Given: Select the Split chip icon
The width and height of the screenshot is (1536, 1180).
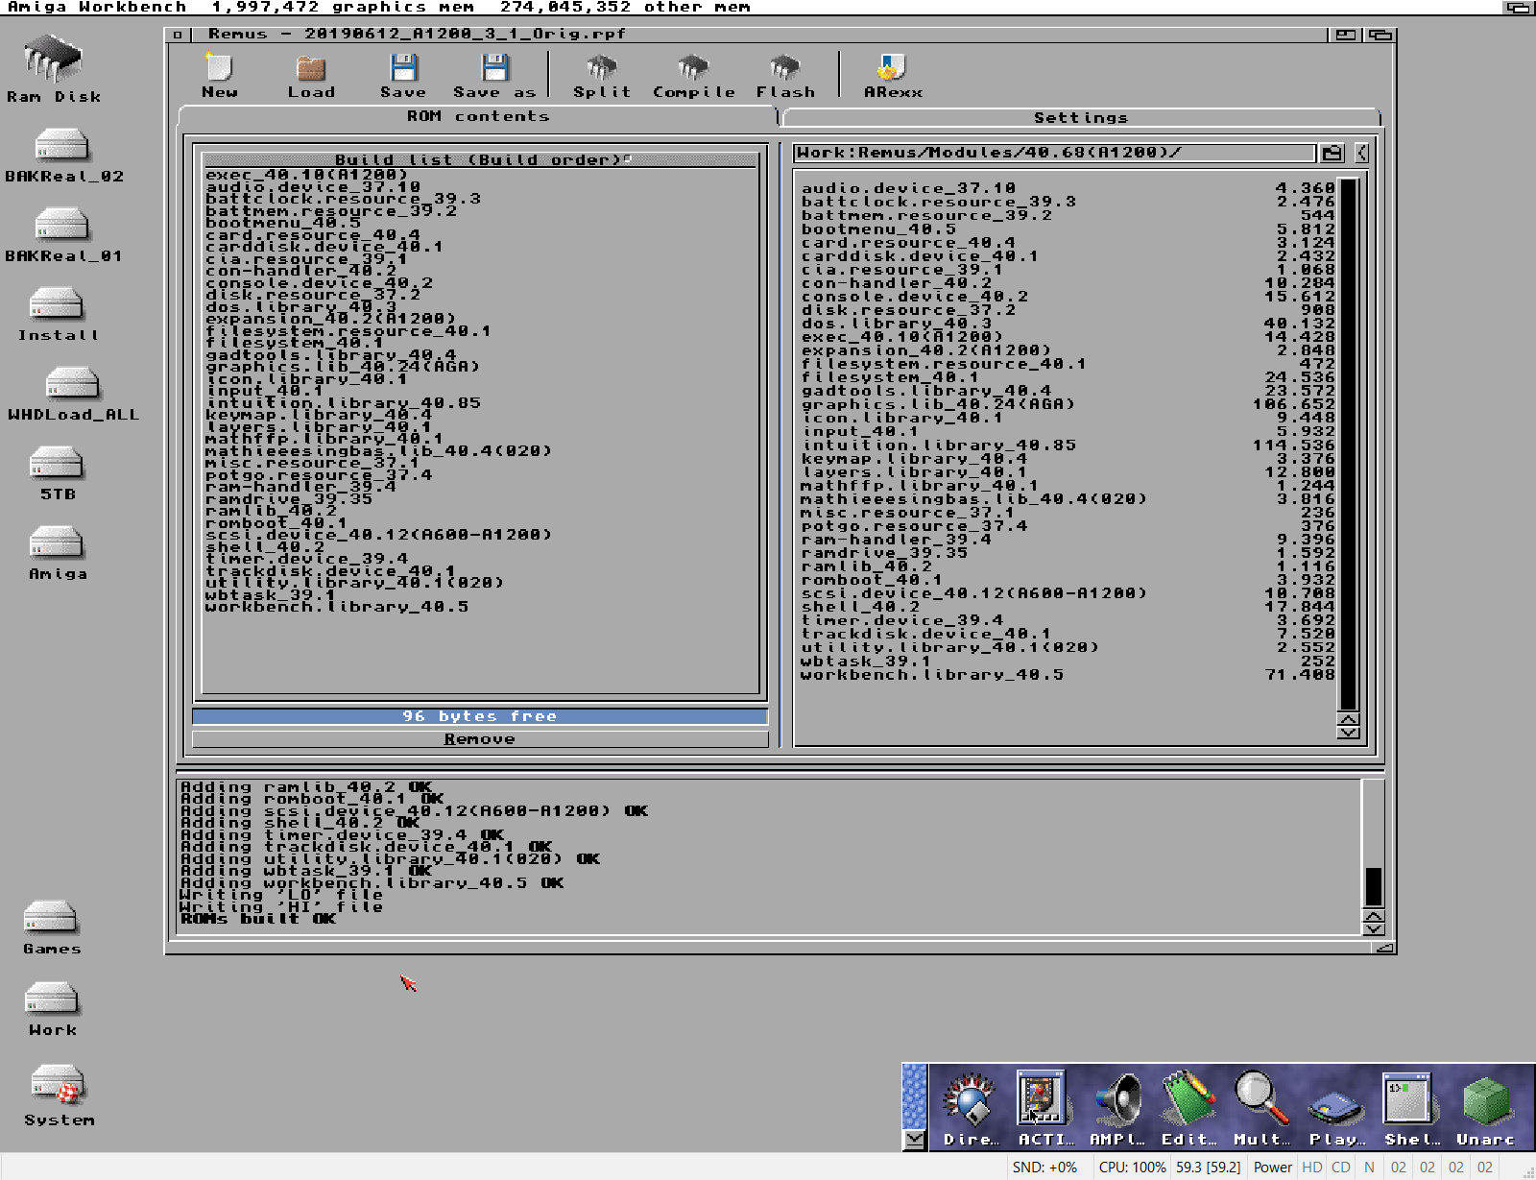Looking at the screenshot, I should [x=602, y=76].
